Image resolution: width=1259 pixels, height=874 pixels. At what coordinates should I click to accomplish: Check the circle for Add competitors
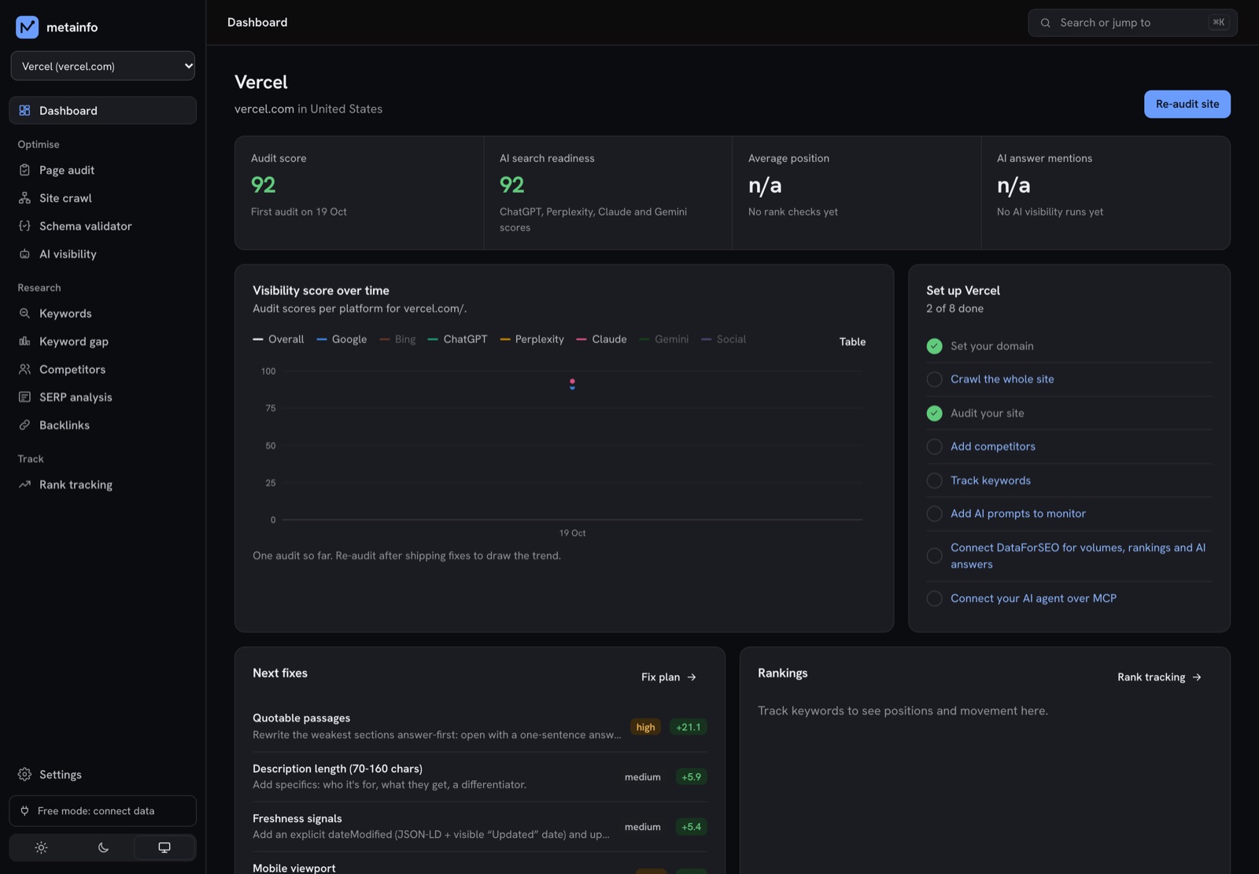pyautogui.click(x=934, y=447)
